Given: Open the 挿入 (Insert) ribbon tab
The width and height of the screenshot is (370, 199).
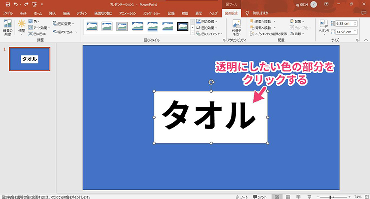Looking at the screenshot, I should 52,13.
